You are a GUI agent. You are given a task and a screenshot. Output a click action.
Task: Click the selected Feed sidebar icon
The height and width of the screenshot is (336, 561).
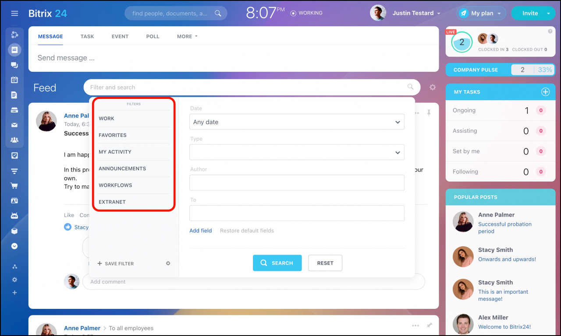tap(14, 50)
